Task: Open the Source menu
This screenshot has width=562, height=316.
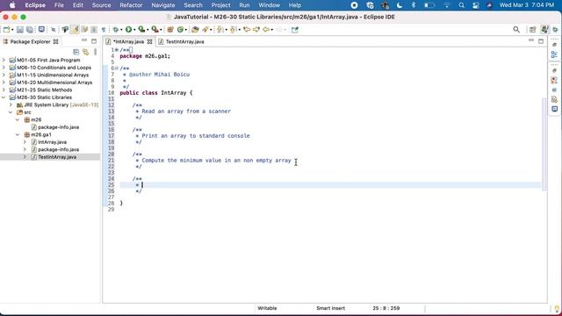Action: (x=101, y=5)
